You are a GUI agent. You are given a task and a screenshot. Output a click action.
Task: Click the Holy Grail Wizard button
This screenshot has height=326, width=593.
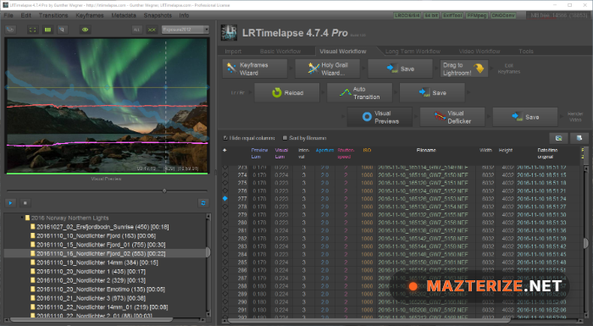pyautogui.click(x=327, y=69)
